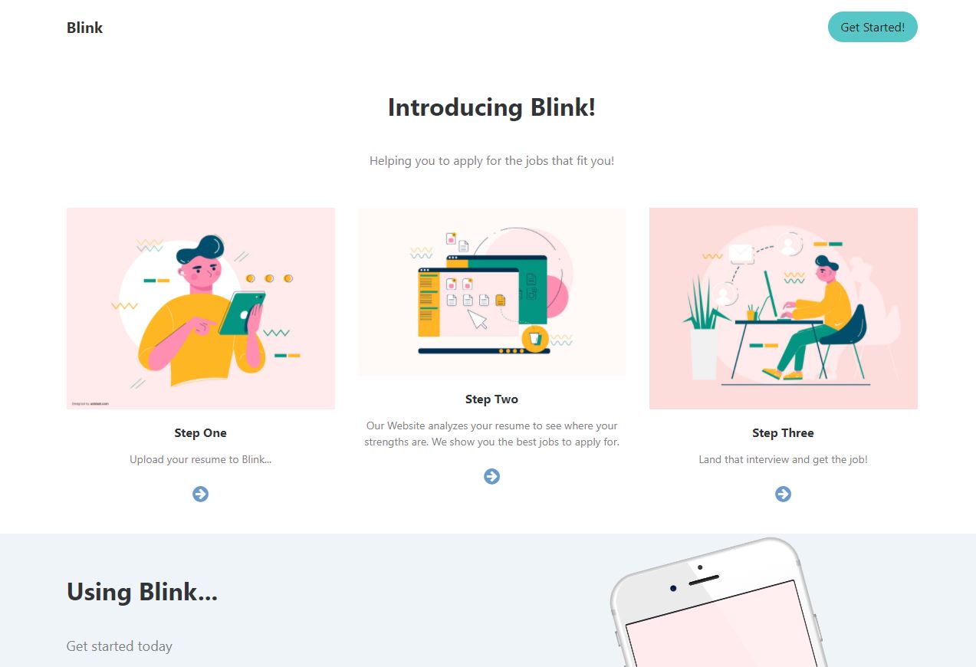Image resolution: width=976 pixels, height=667 pixels.
Task: Click the Introducing Blink! headline
Action: [x=491, y=107]
